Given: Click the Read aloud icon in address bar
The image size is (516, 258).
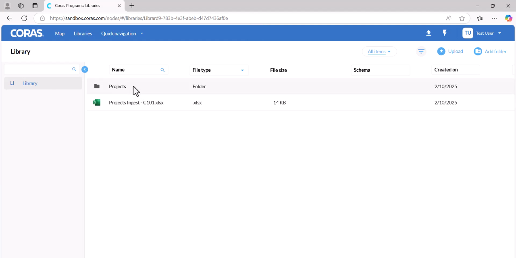Looking at the screenshot, I should tap(449, 18).
